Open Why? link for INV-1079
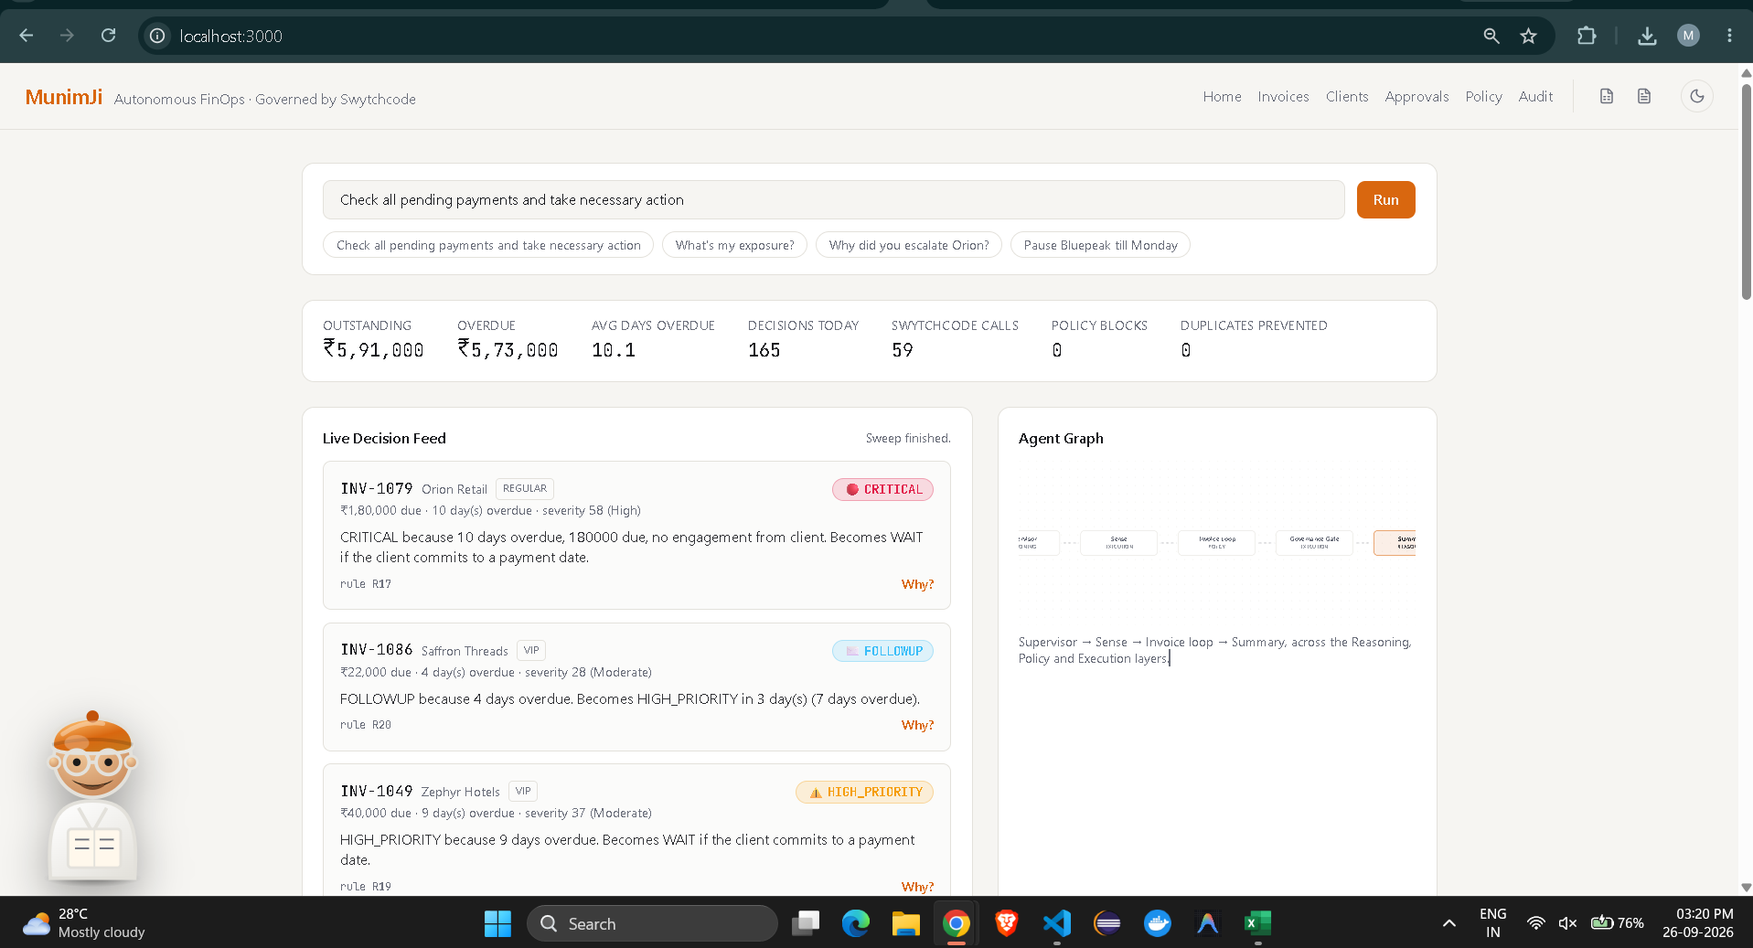Screen dimensions: 1753x948 point(917,584)
